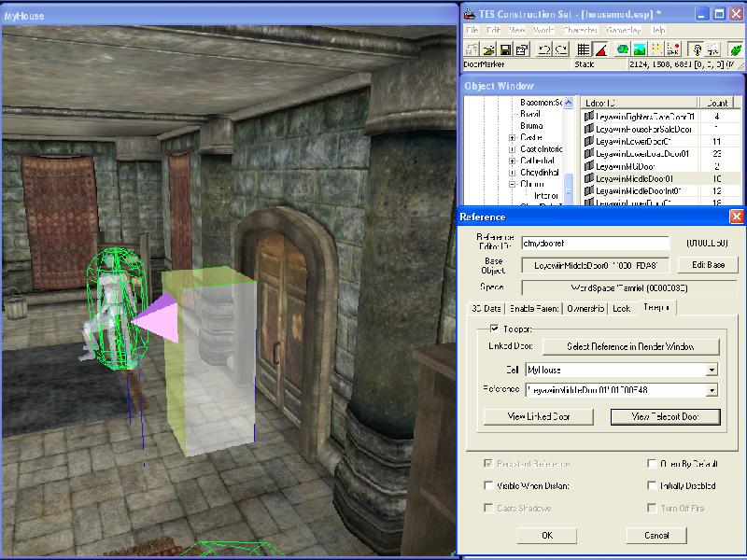The height and width of the screenshot is (560, 747).
Task: Sort the list by the Editor ID column header
Action: tap(640, 103)
